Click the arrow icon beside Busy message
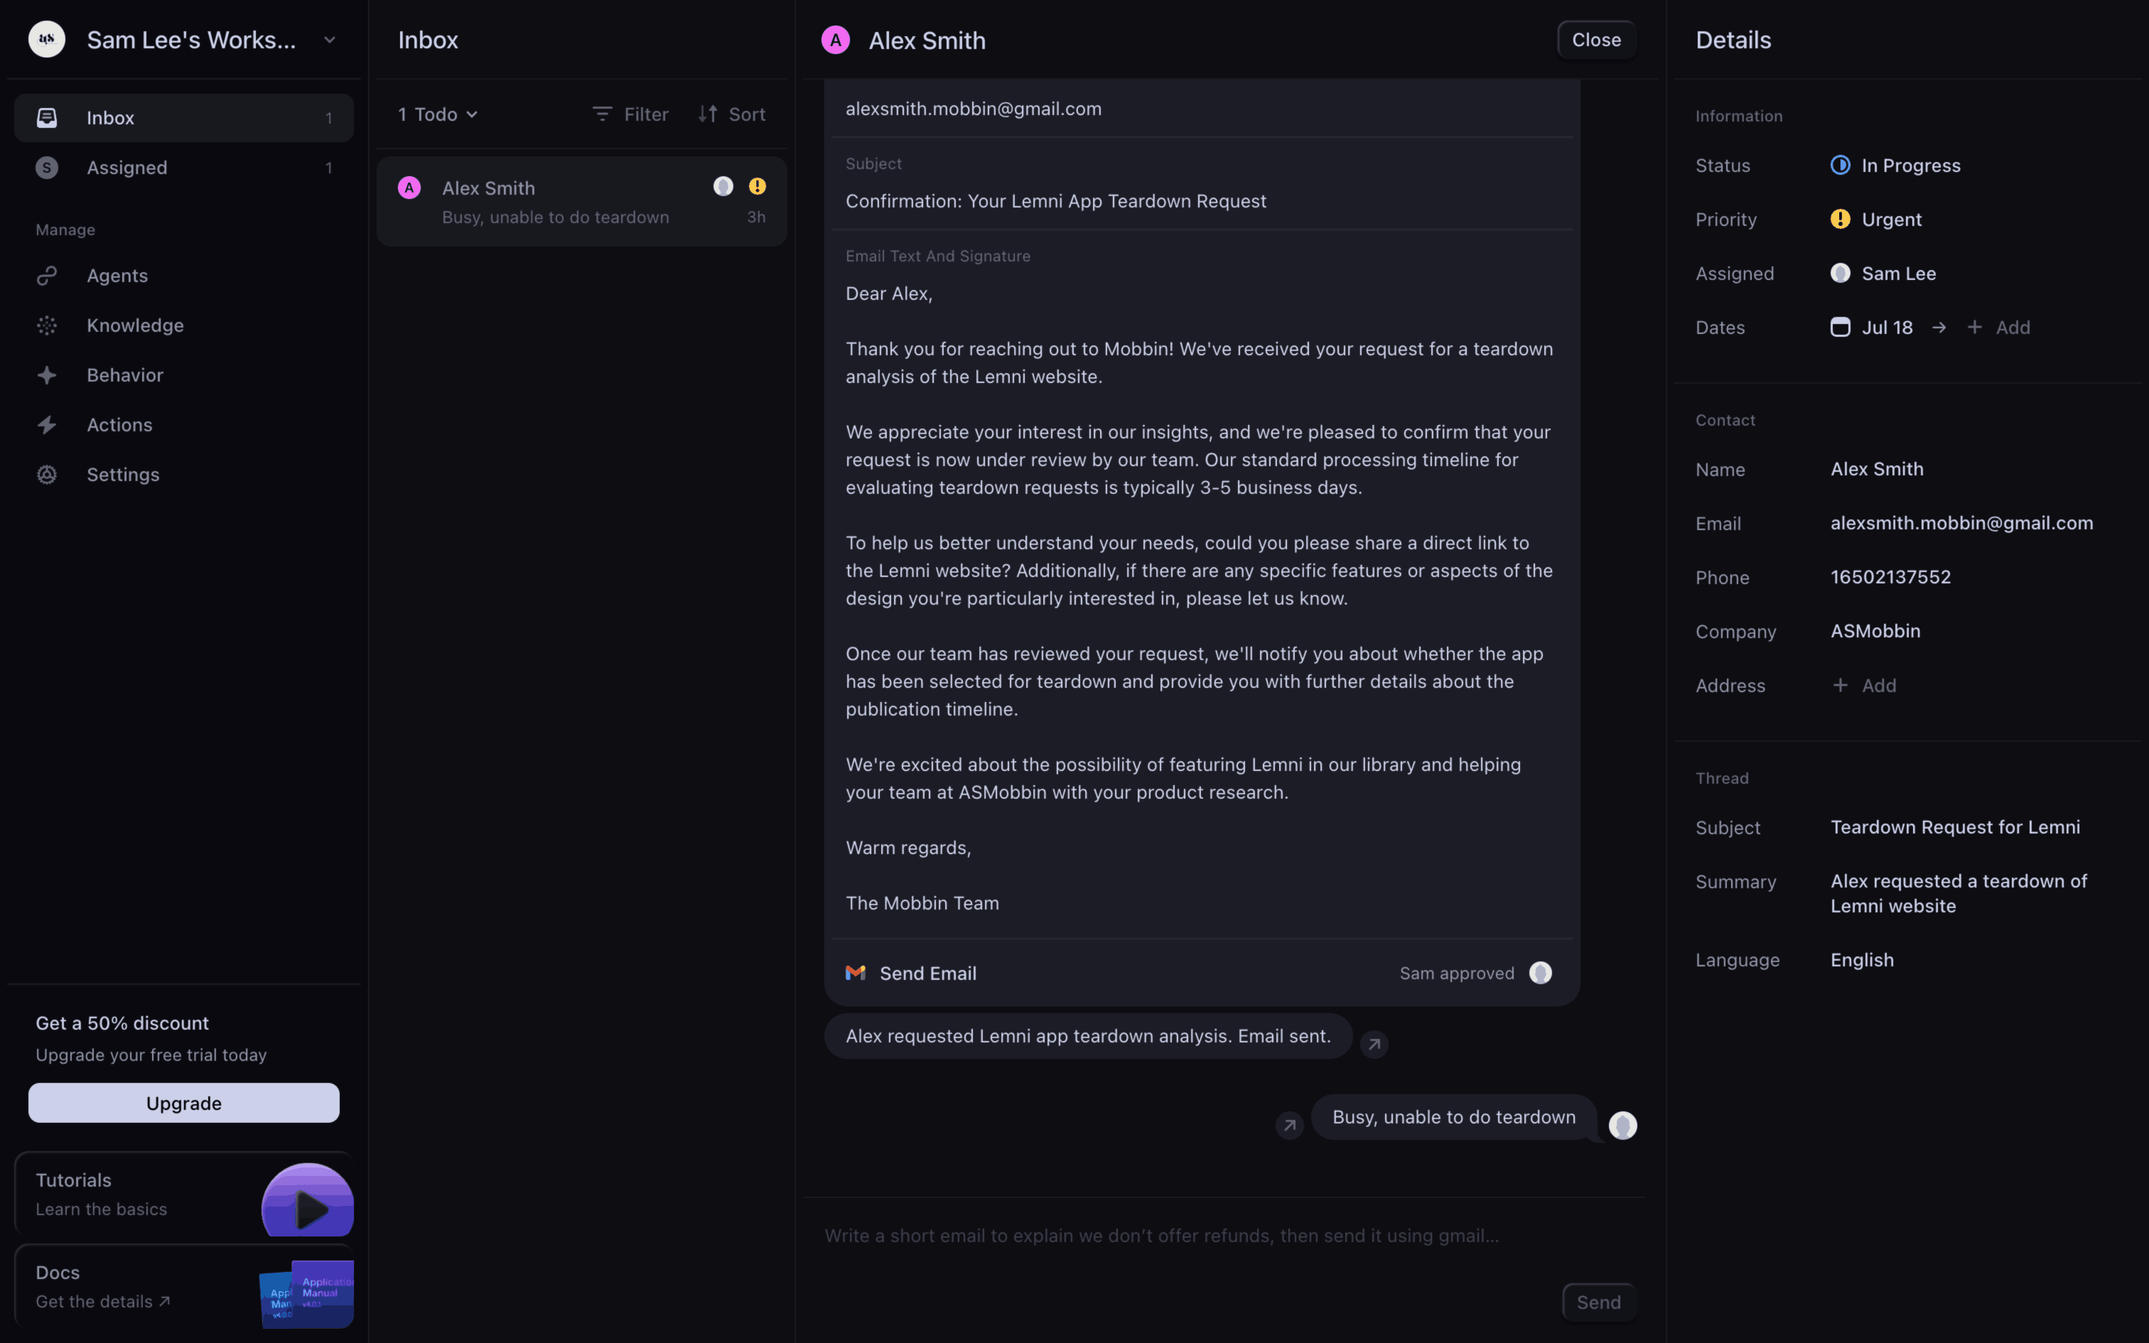Image resolution: width=2149 pixels, height=1343 pixels. tap(1289, 1124)
